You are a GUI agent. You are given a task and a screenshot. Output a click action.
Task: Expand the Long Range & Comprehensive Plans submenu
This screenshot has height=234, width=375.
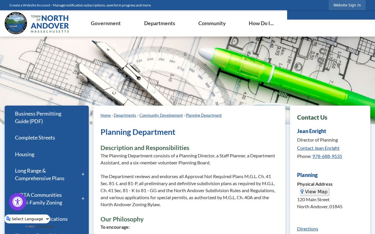[x=83, y=174]
